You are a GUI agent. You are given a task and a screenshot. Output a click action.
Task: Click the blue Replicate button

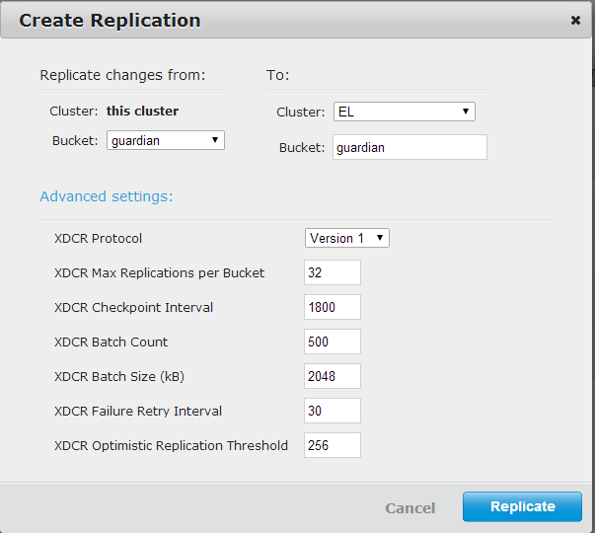click(x=522, y=506)
